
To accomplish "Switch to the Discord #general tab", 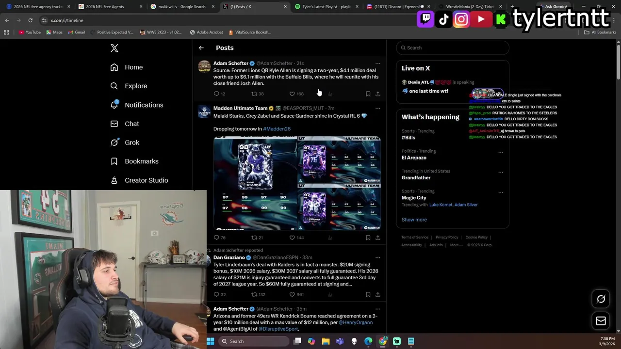I will click(399, 7).
